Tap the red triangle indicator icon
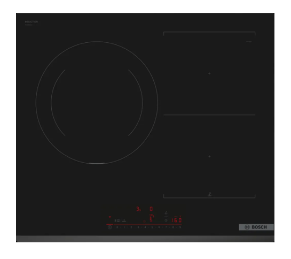This screenshot has width=291, height=259. 110,217
